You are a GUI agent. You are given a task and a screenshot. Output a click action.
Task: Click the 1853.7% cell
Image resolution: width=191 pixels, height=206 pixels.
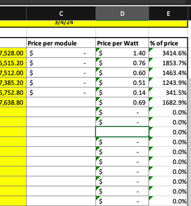coord(168,63)
